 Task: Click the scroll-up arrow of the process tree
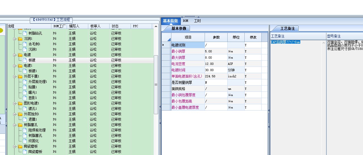[x=156, y=26]
